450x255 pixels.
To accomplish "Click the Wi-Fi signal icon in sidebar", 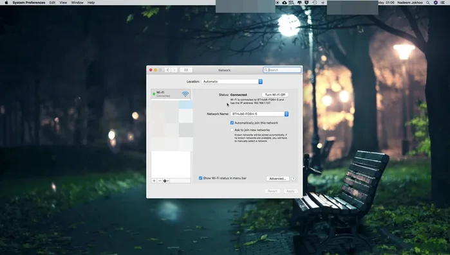I will tap(185, 94).
